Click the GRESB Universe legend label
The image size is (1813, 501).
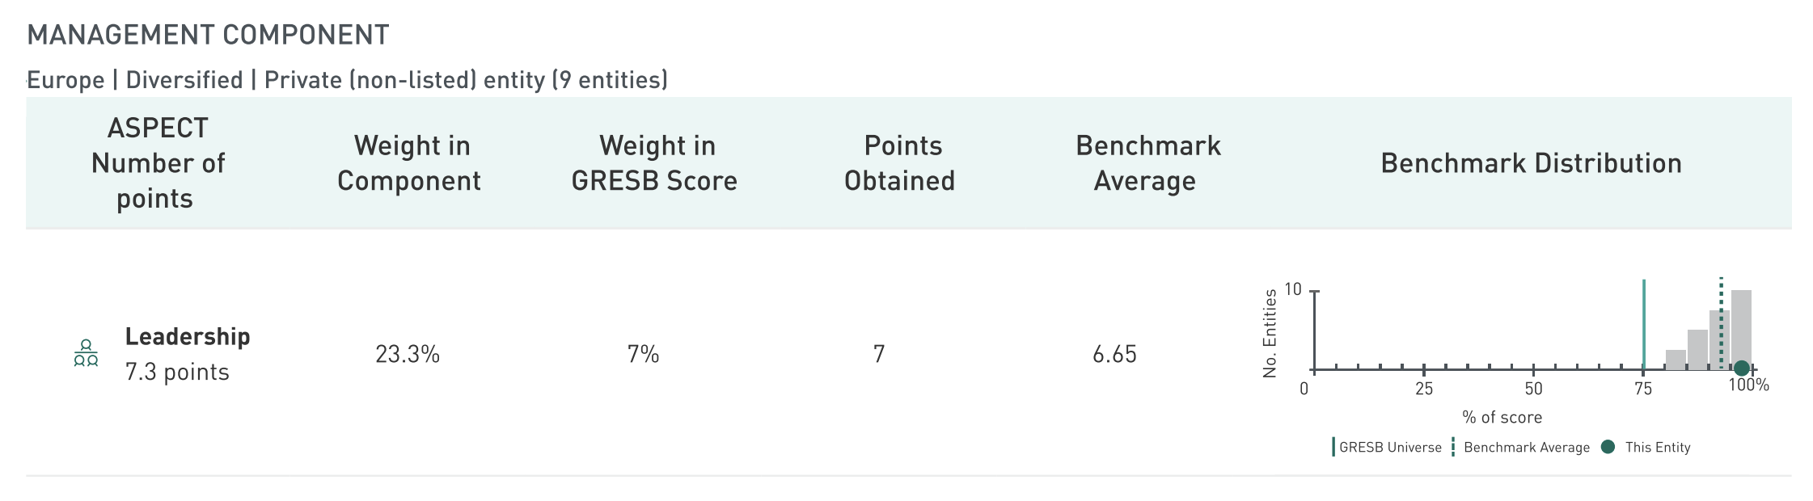[1390, 447]
